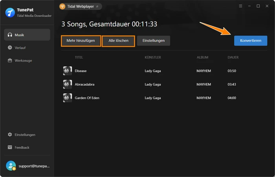Click the Tidal Media Downloader subtitle

[x=34, y=16]
